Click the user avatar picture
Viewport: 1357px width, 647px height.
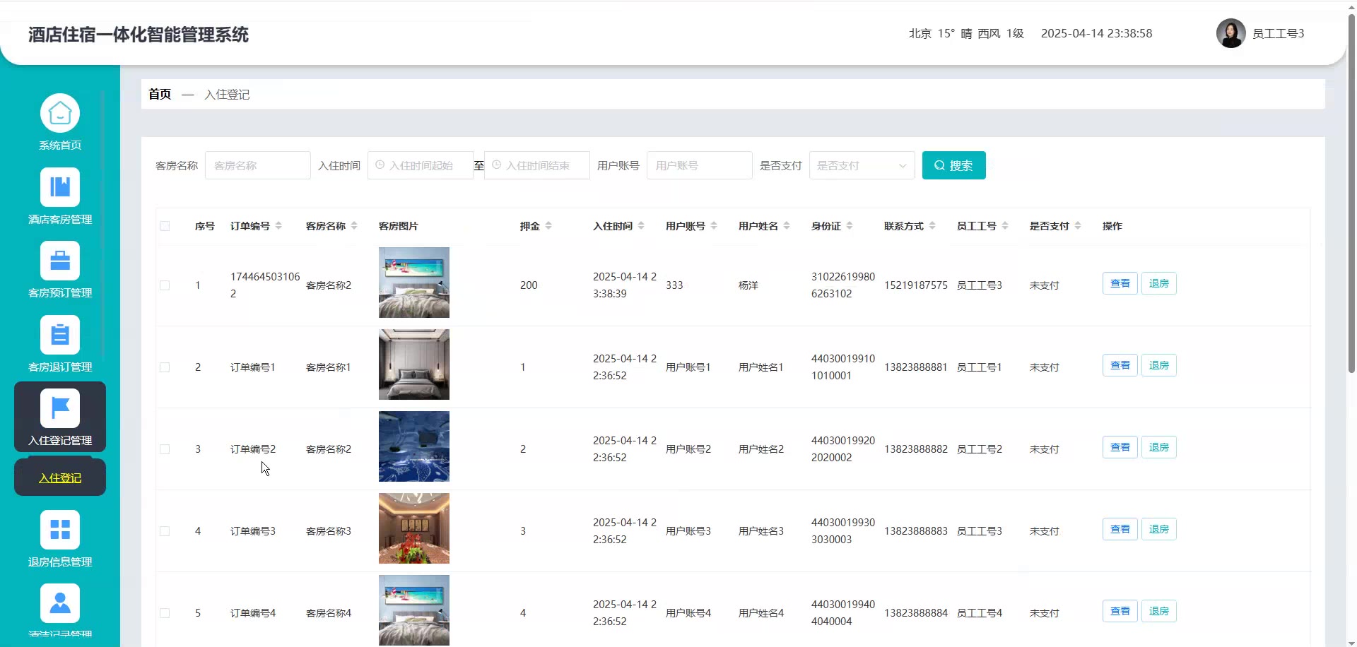pos(1230,33)
